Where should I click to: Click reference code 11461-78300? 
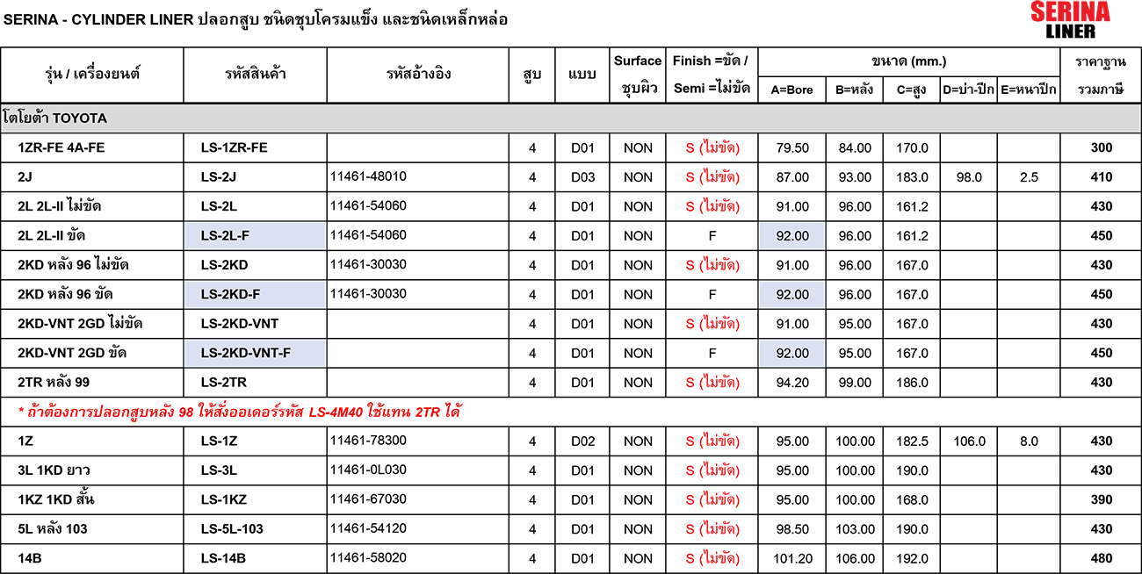coord(368,441)
